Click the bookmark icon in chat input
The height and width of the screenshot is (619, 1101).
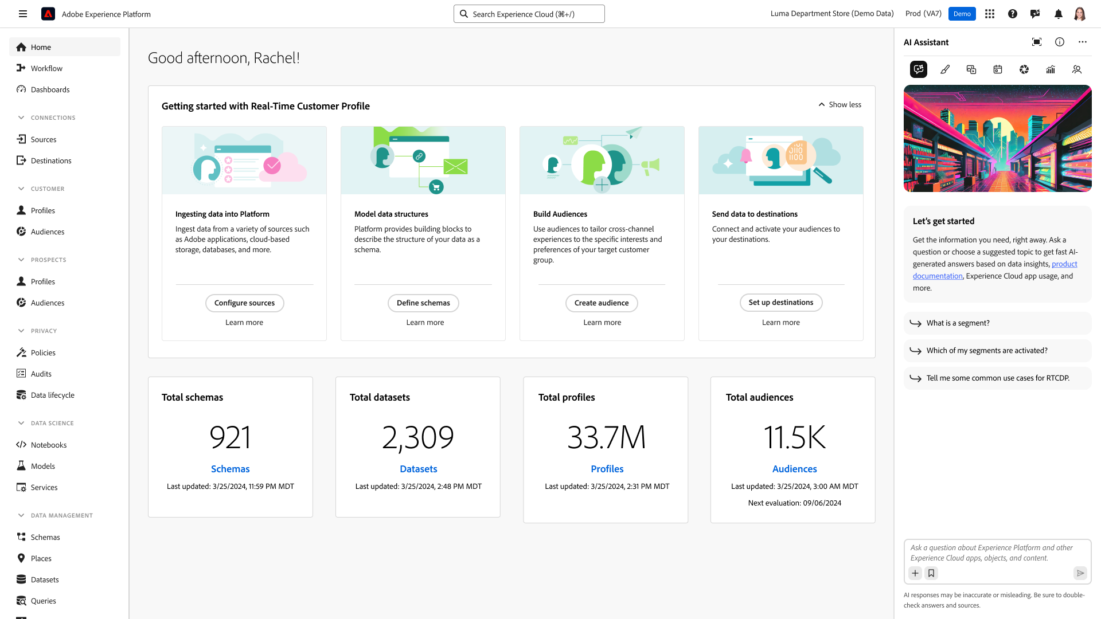pos(931,573)
